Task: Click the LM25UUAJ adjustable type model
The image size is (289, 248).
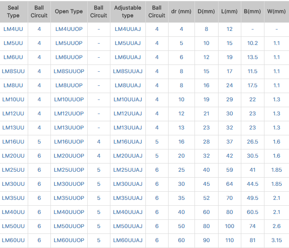Action: [128, 170]
